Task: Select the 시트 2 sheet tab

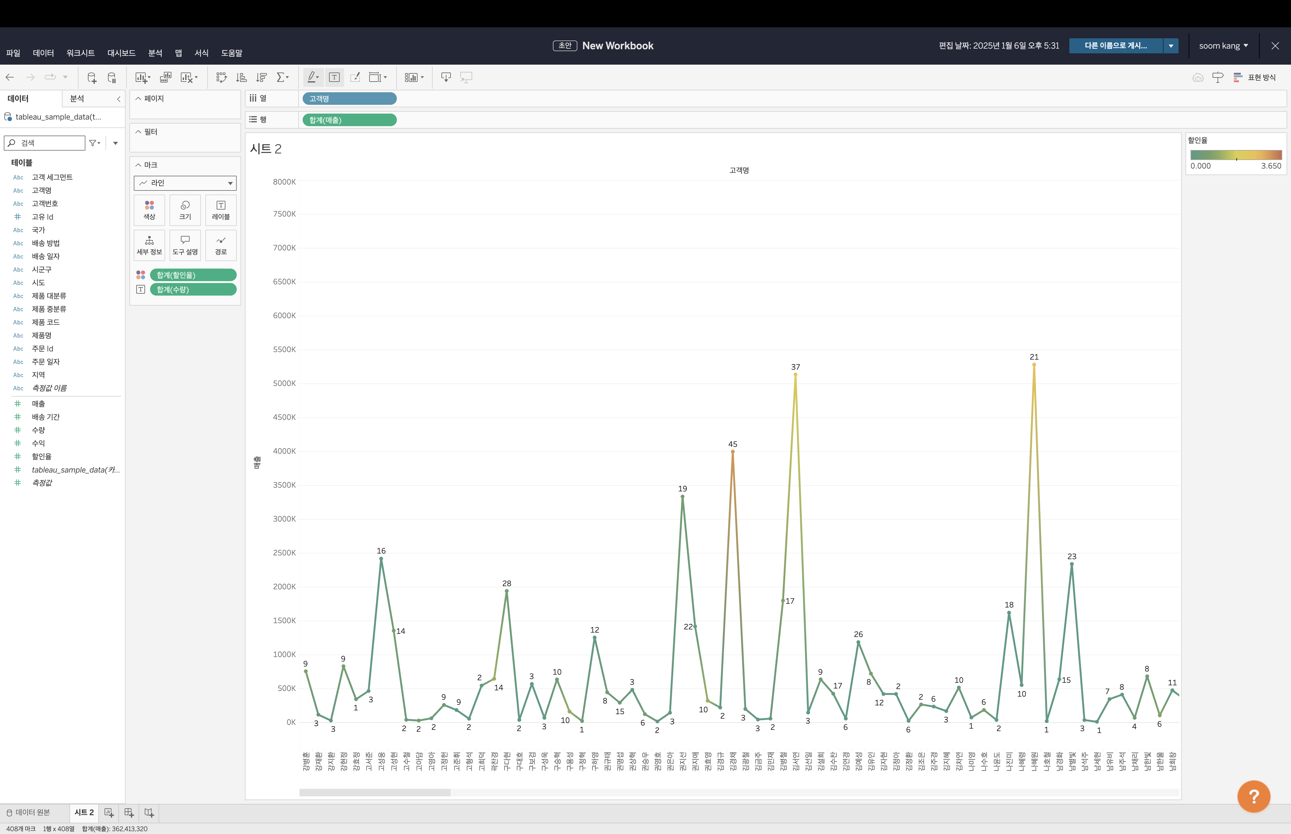Action: tap(84, 812)
